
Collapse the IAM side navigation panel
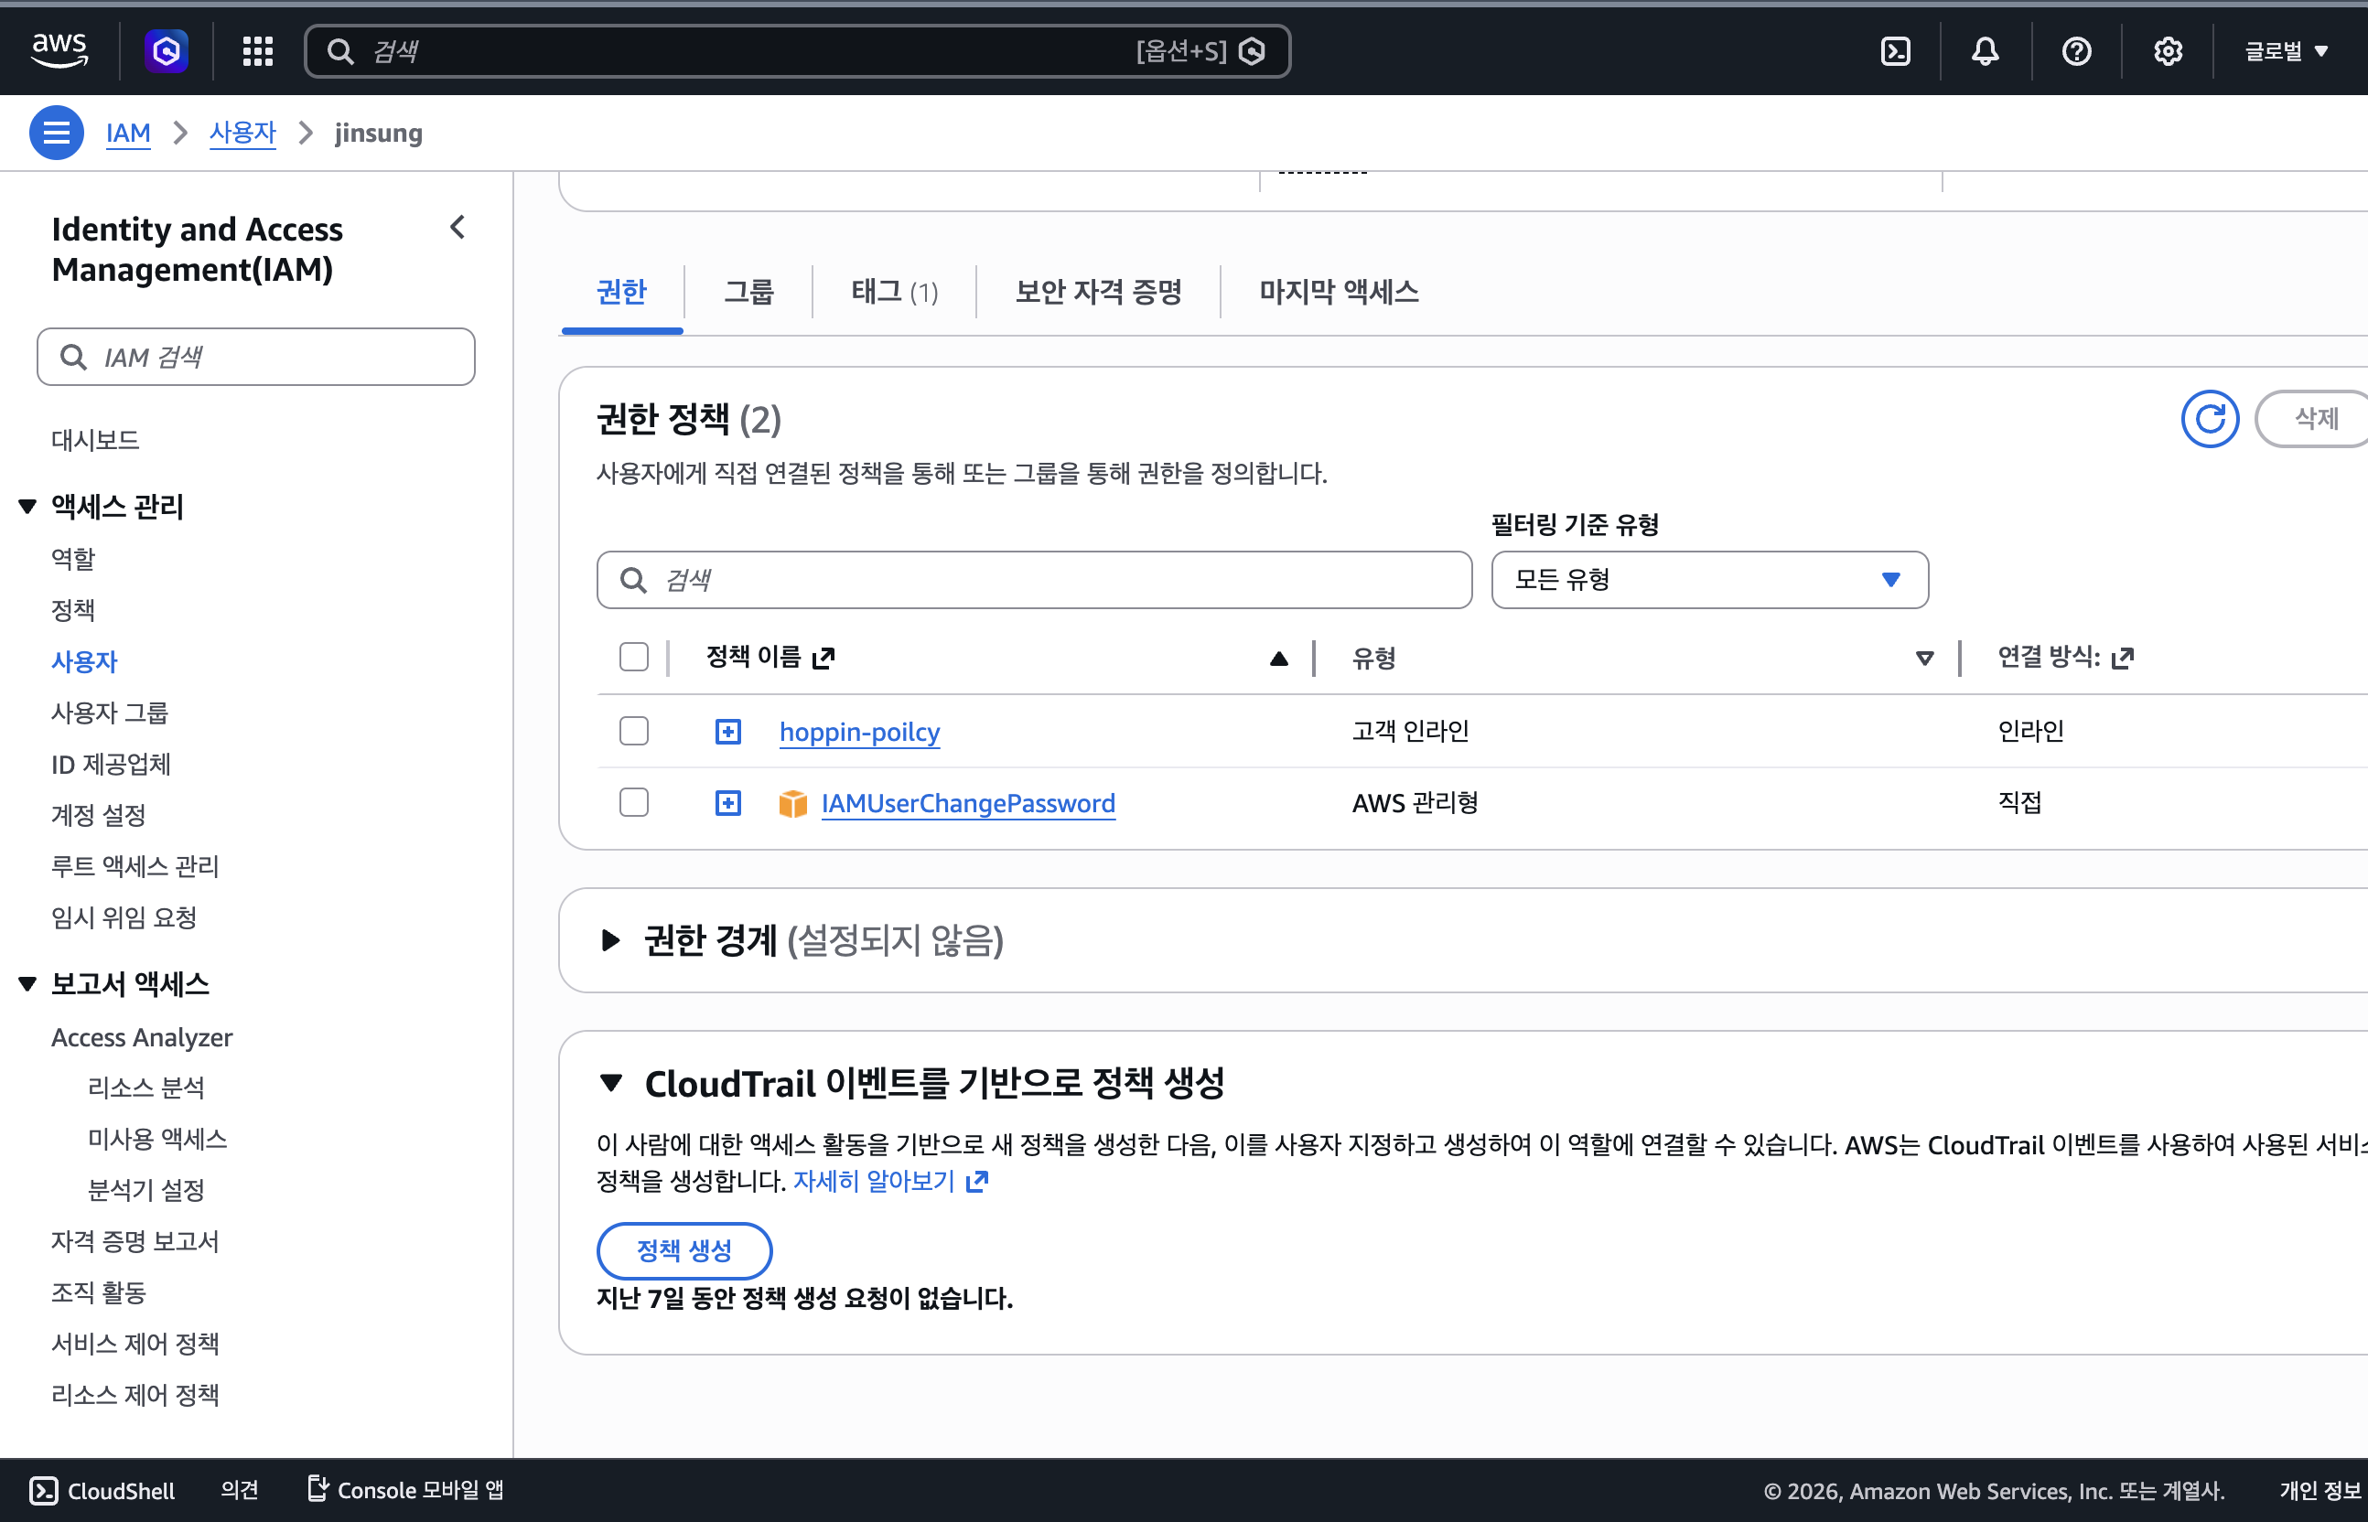(457, 229)
